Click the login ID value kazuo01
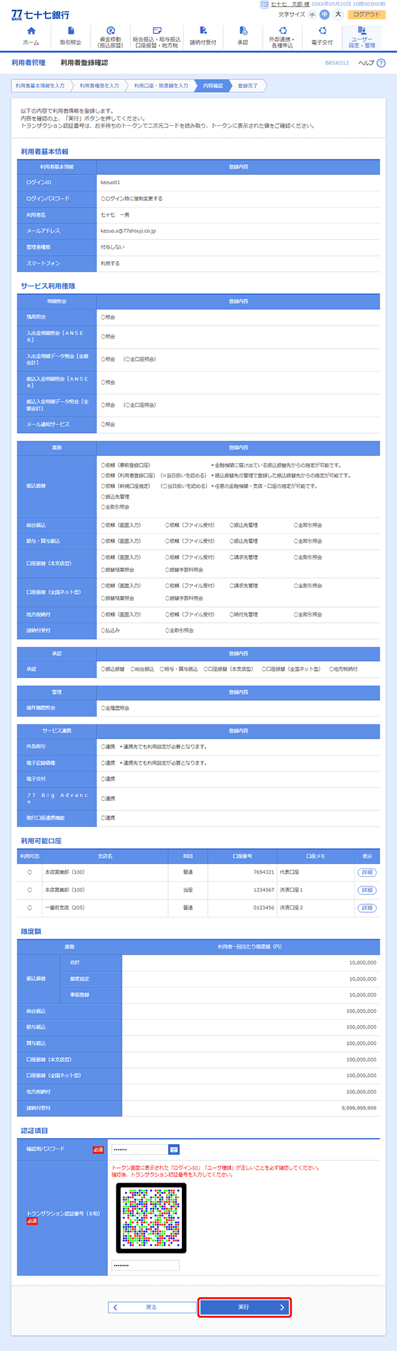The width and height of the screenshot is (397, 1351). [110, 182]
